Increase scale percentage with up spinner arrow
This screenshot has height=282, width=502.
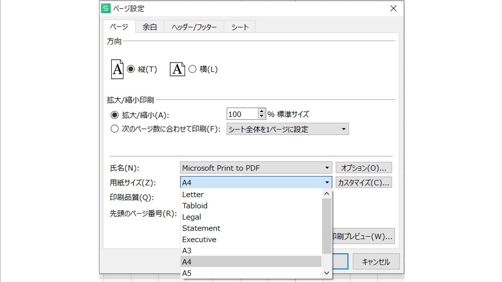coord(261,111)
